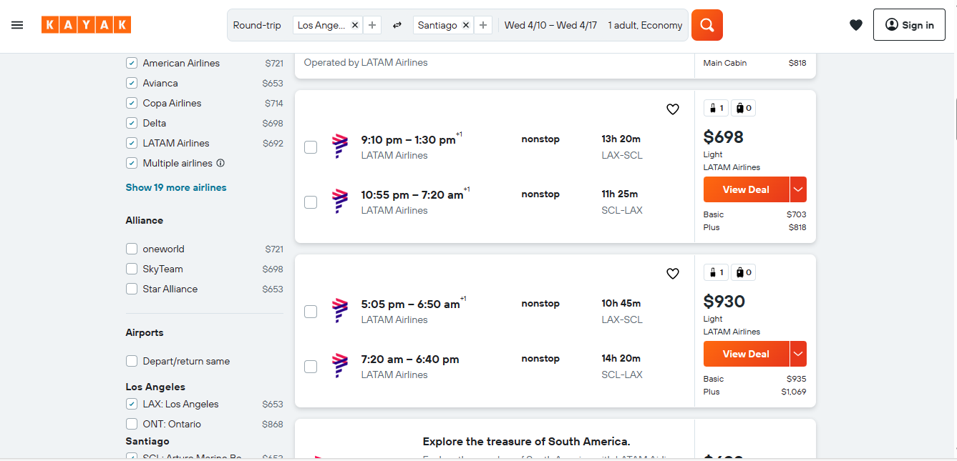
Task: Enable Depart/return same airport option
Action: pos(132,361)
